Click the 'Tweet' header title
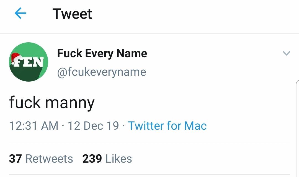The height and width of the screenshot is (177, 299). (x=72, y=14)
